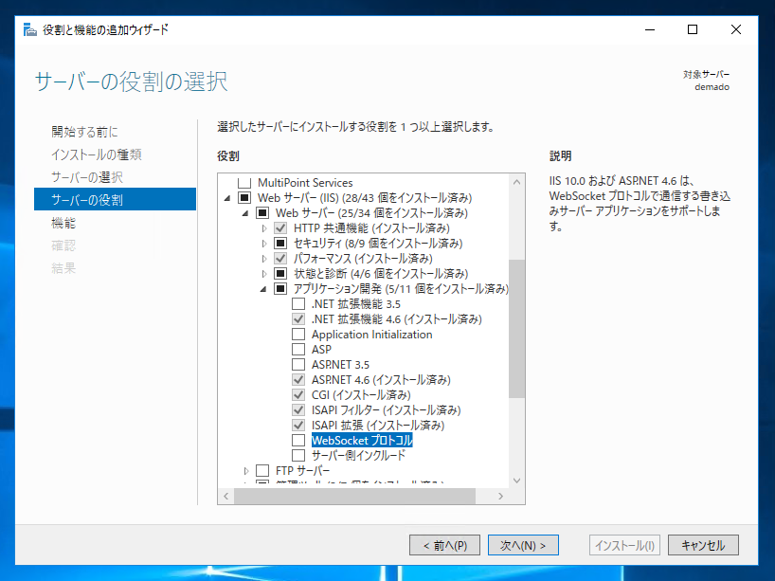Image resolution: width=775 pixels, height=581 pixels.
Task: Expand the HTTP 共通機能 node
Action: [264, 228]
